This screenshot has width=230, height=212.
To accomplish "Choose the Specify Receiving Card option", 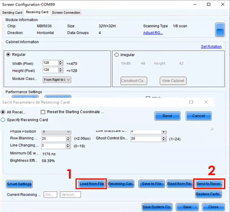I will [4, 120].
